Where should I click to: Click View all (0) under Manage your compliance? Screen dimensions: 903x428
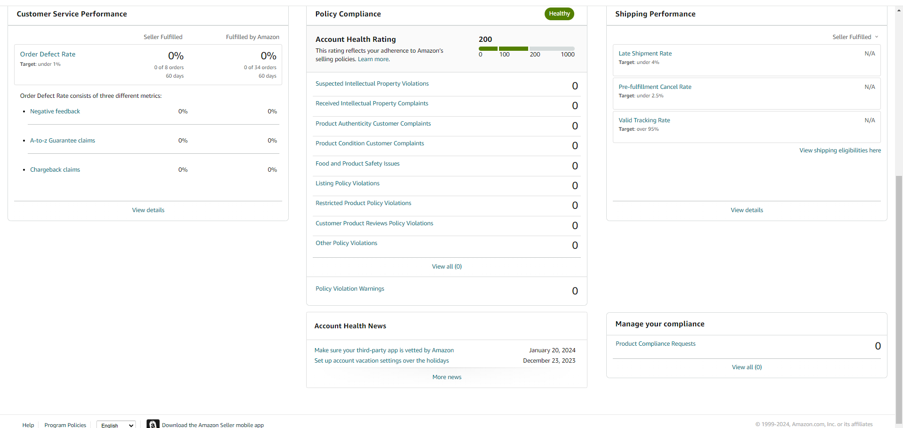[747, 367]
